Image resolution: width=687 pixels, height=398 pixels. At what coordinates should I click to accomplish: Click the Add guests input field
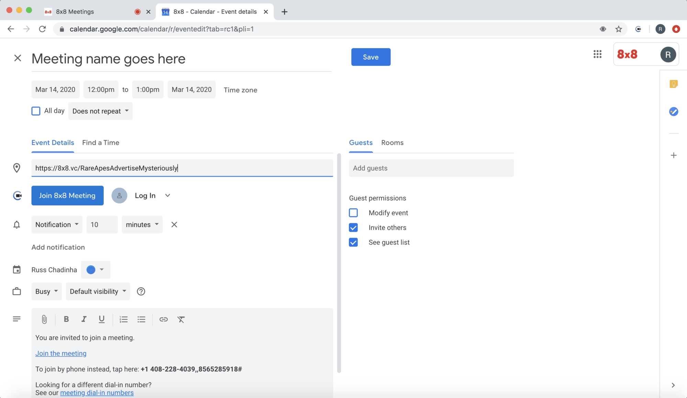click(x=431, y=168)
